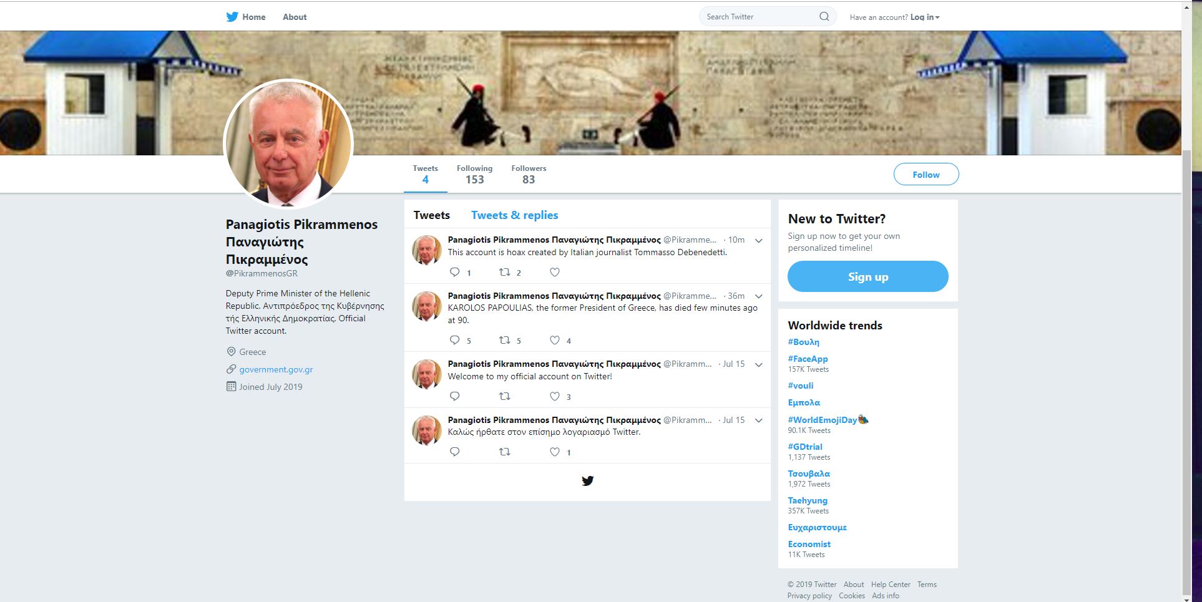
Task: Click the Sign up button
Action: tap(867, 276)
